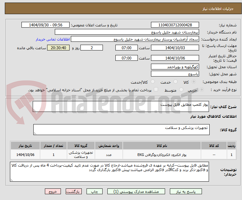The height and width of the screenshot is (200, 242).
Task: Click the quantity cell showing 1
Action: pyautogui.click(x=54, y=155)
